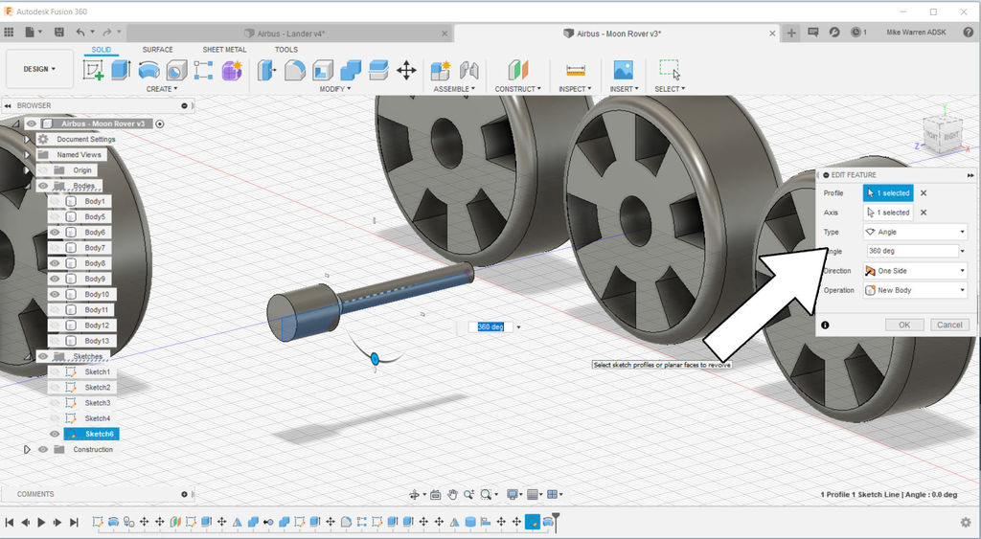Clear the Profile selection with X
Screen dimensions: 981x539
pos(924,193)
